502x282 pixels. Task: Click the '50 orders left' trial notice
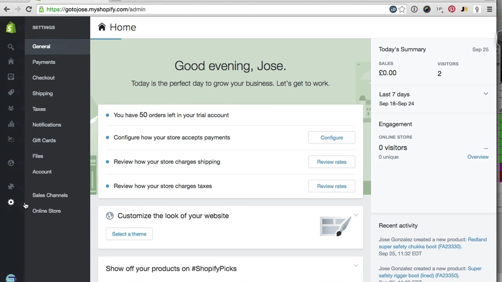pos(171,115)
